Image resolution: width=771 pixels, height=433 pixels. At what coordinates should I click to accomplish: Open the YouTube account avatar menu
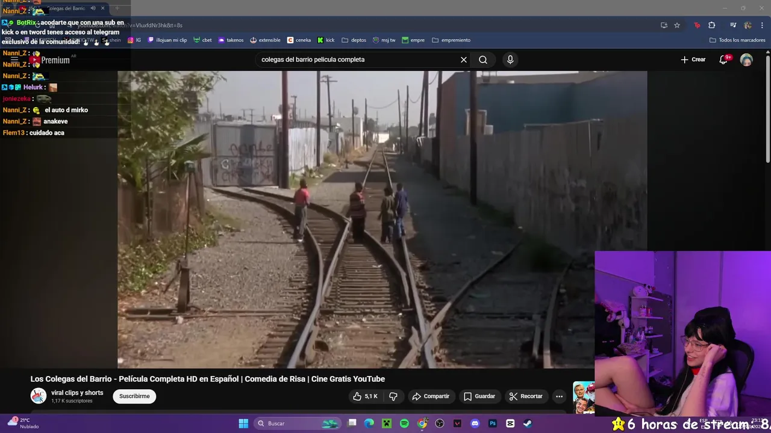(746, 60)
